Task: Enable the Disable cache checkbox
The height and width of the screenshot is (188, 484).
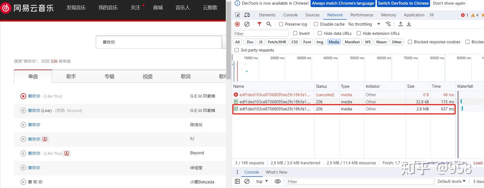Action: pyautogui.click(x=316, y=24)
